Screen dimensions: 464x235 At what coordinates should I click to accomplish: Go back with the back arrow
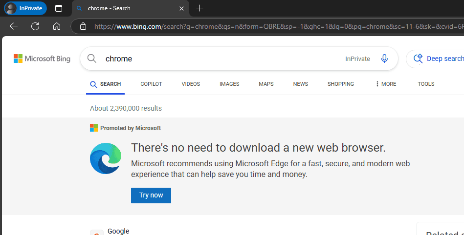click(14, 26)
